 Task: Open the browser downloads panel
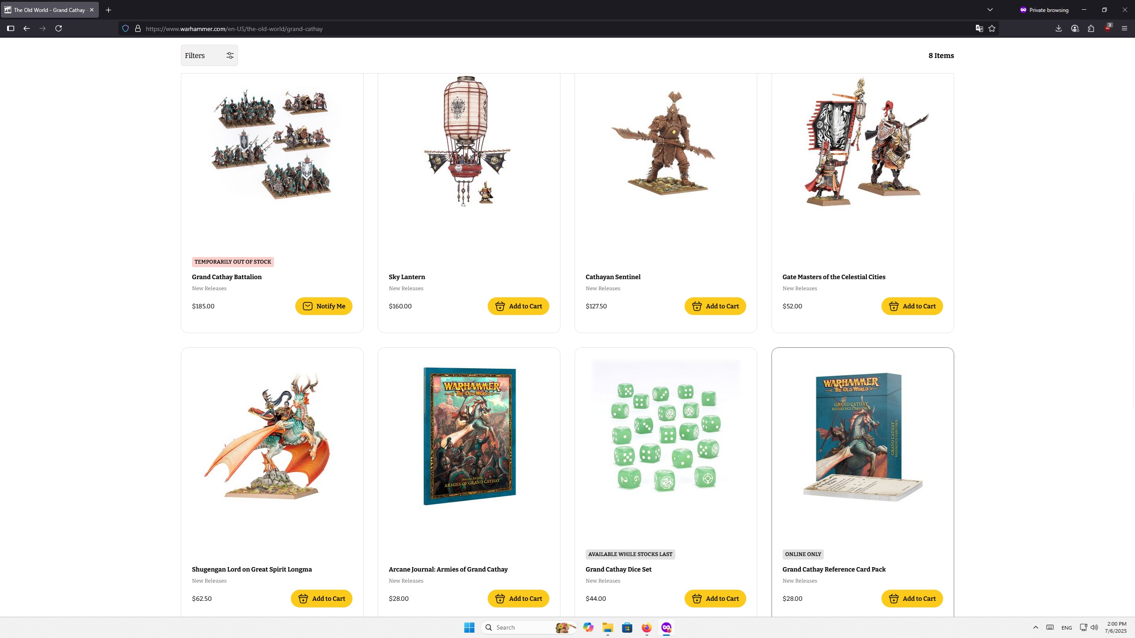click(x=1058, y=28)
